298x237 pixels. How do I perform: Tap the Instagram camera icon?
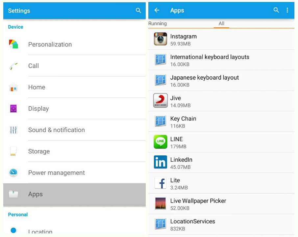point(161,39)
